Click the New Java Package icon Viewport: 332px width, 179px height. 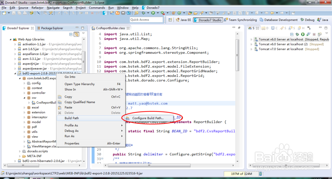(173, 13)
